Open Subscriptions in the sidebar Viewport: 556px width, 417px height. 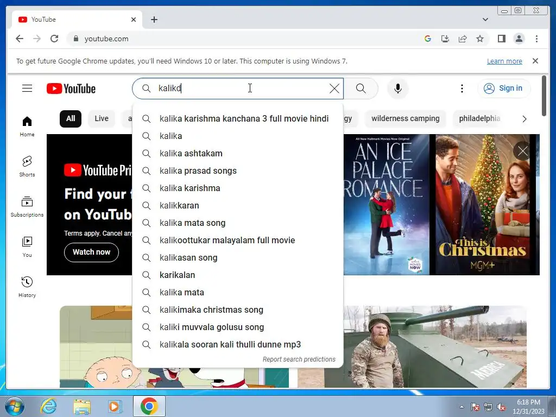(27, 207)
